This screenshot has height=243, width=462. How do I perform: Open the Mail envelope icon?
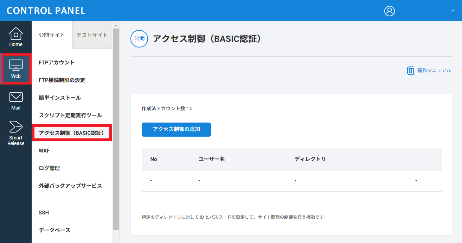pos(16,97)
